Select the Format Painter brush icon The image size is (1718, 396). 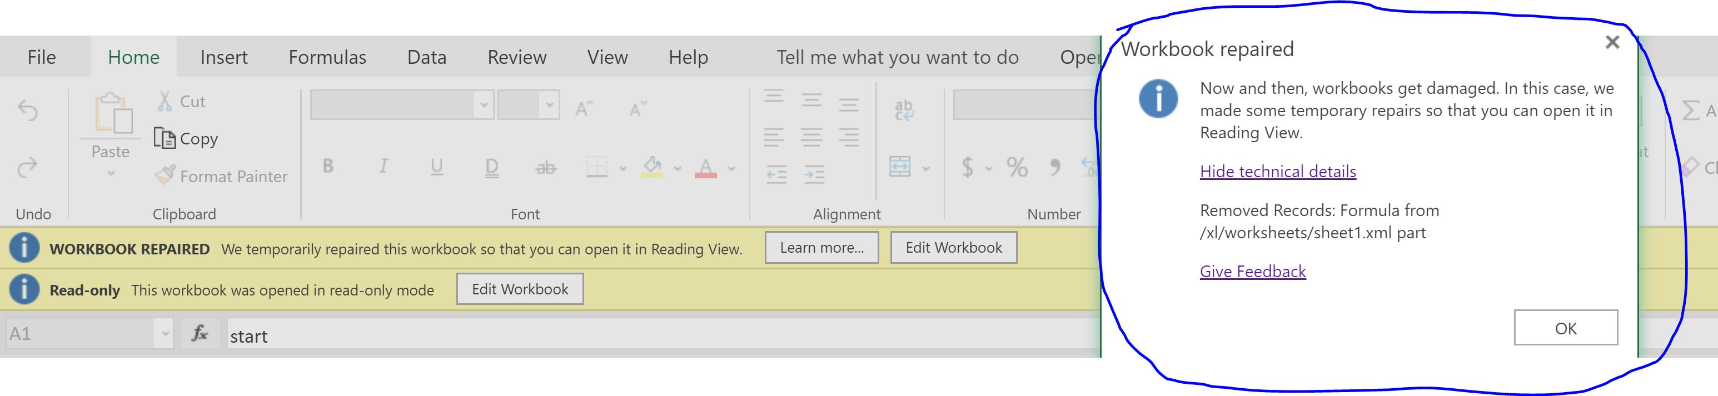pos(165,176)
